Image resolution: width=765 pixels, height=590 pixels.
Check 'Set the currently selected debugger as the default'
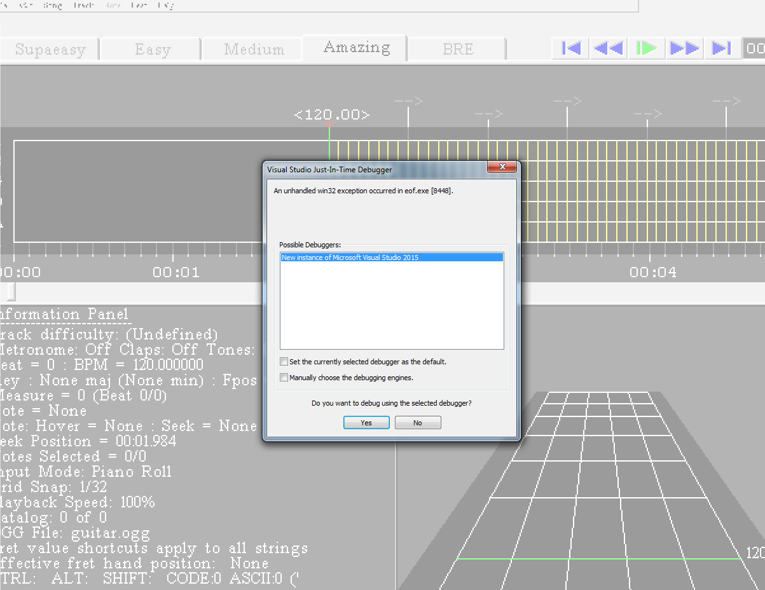[x=284, y=362]
